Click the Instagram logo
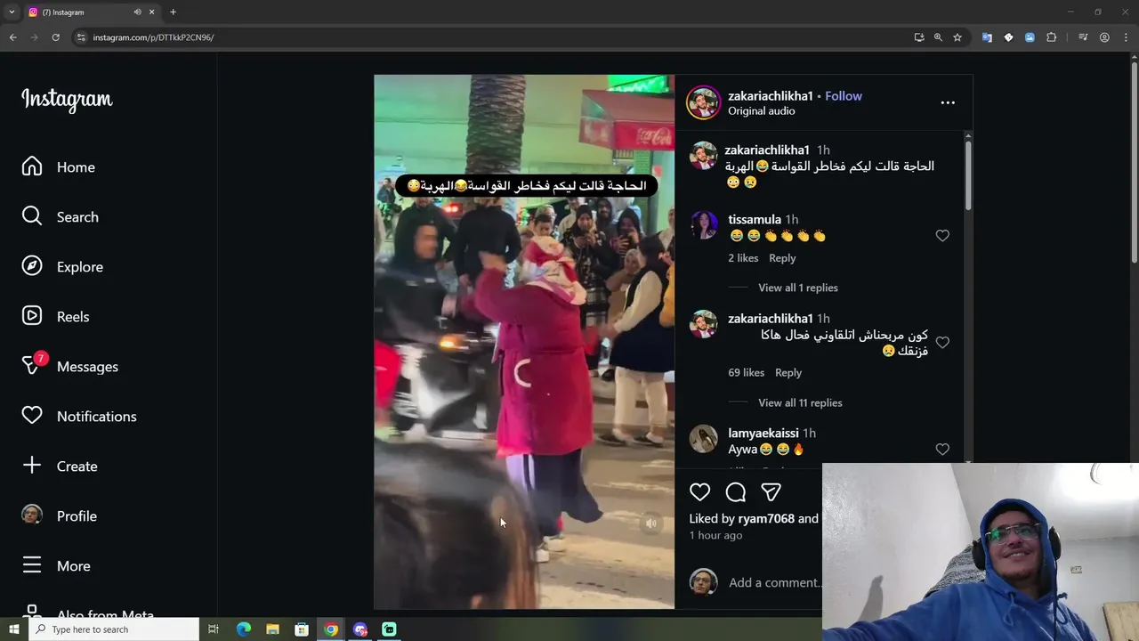This screenshot has height=641, width=1139. point(67,100)
